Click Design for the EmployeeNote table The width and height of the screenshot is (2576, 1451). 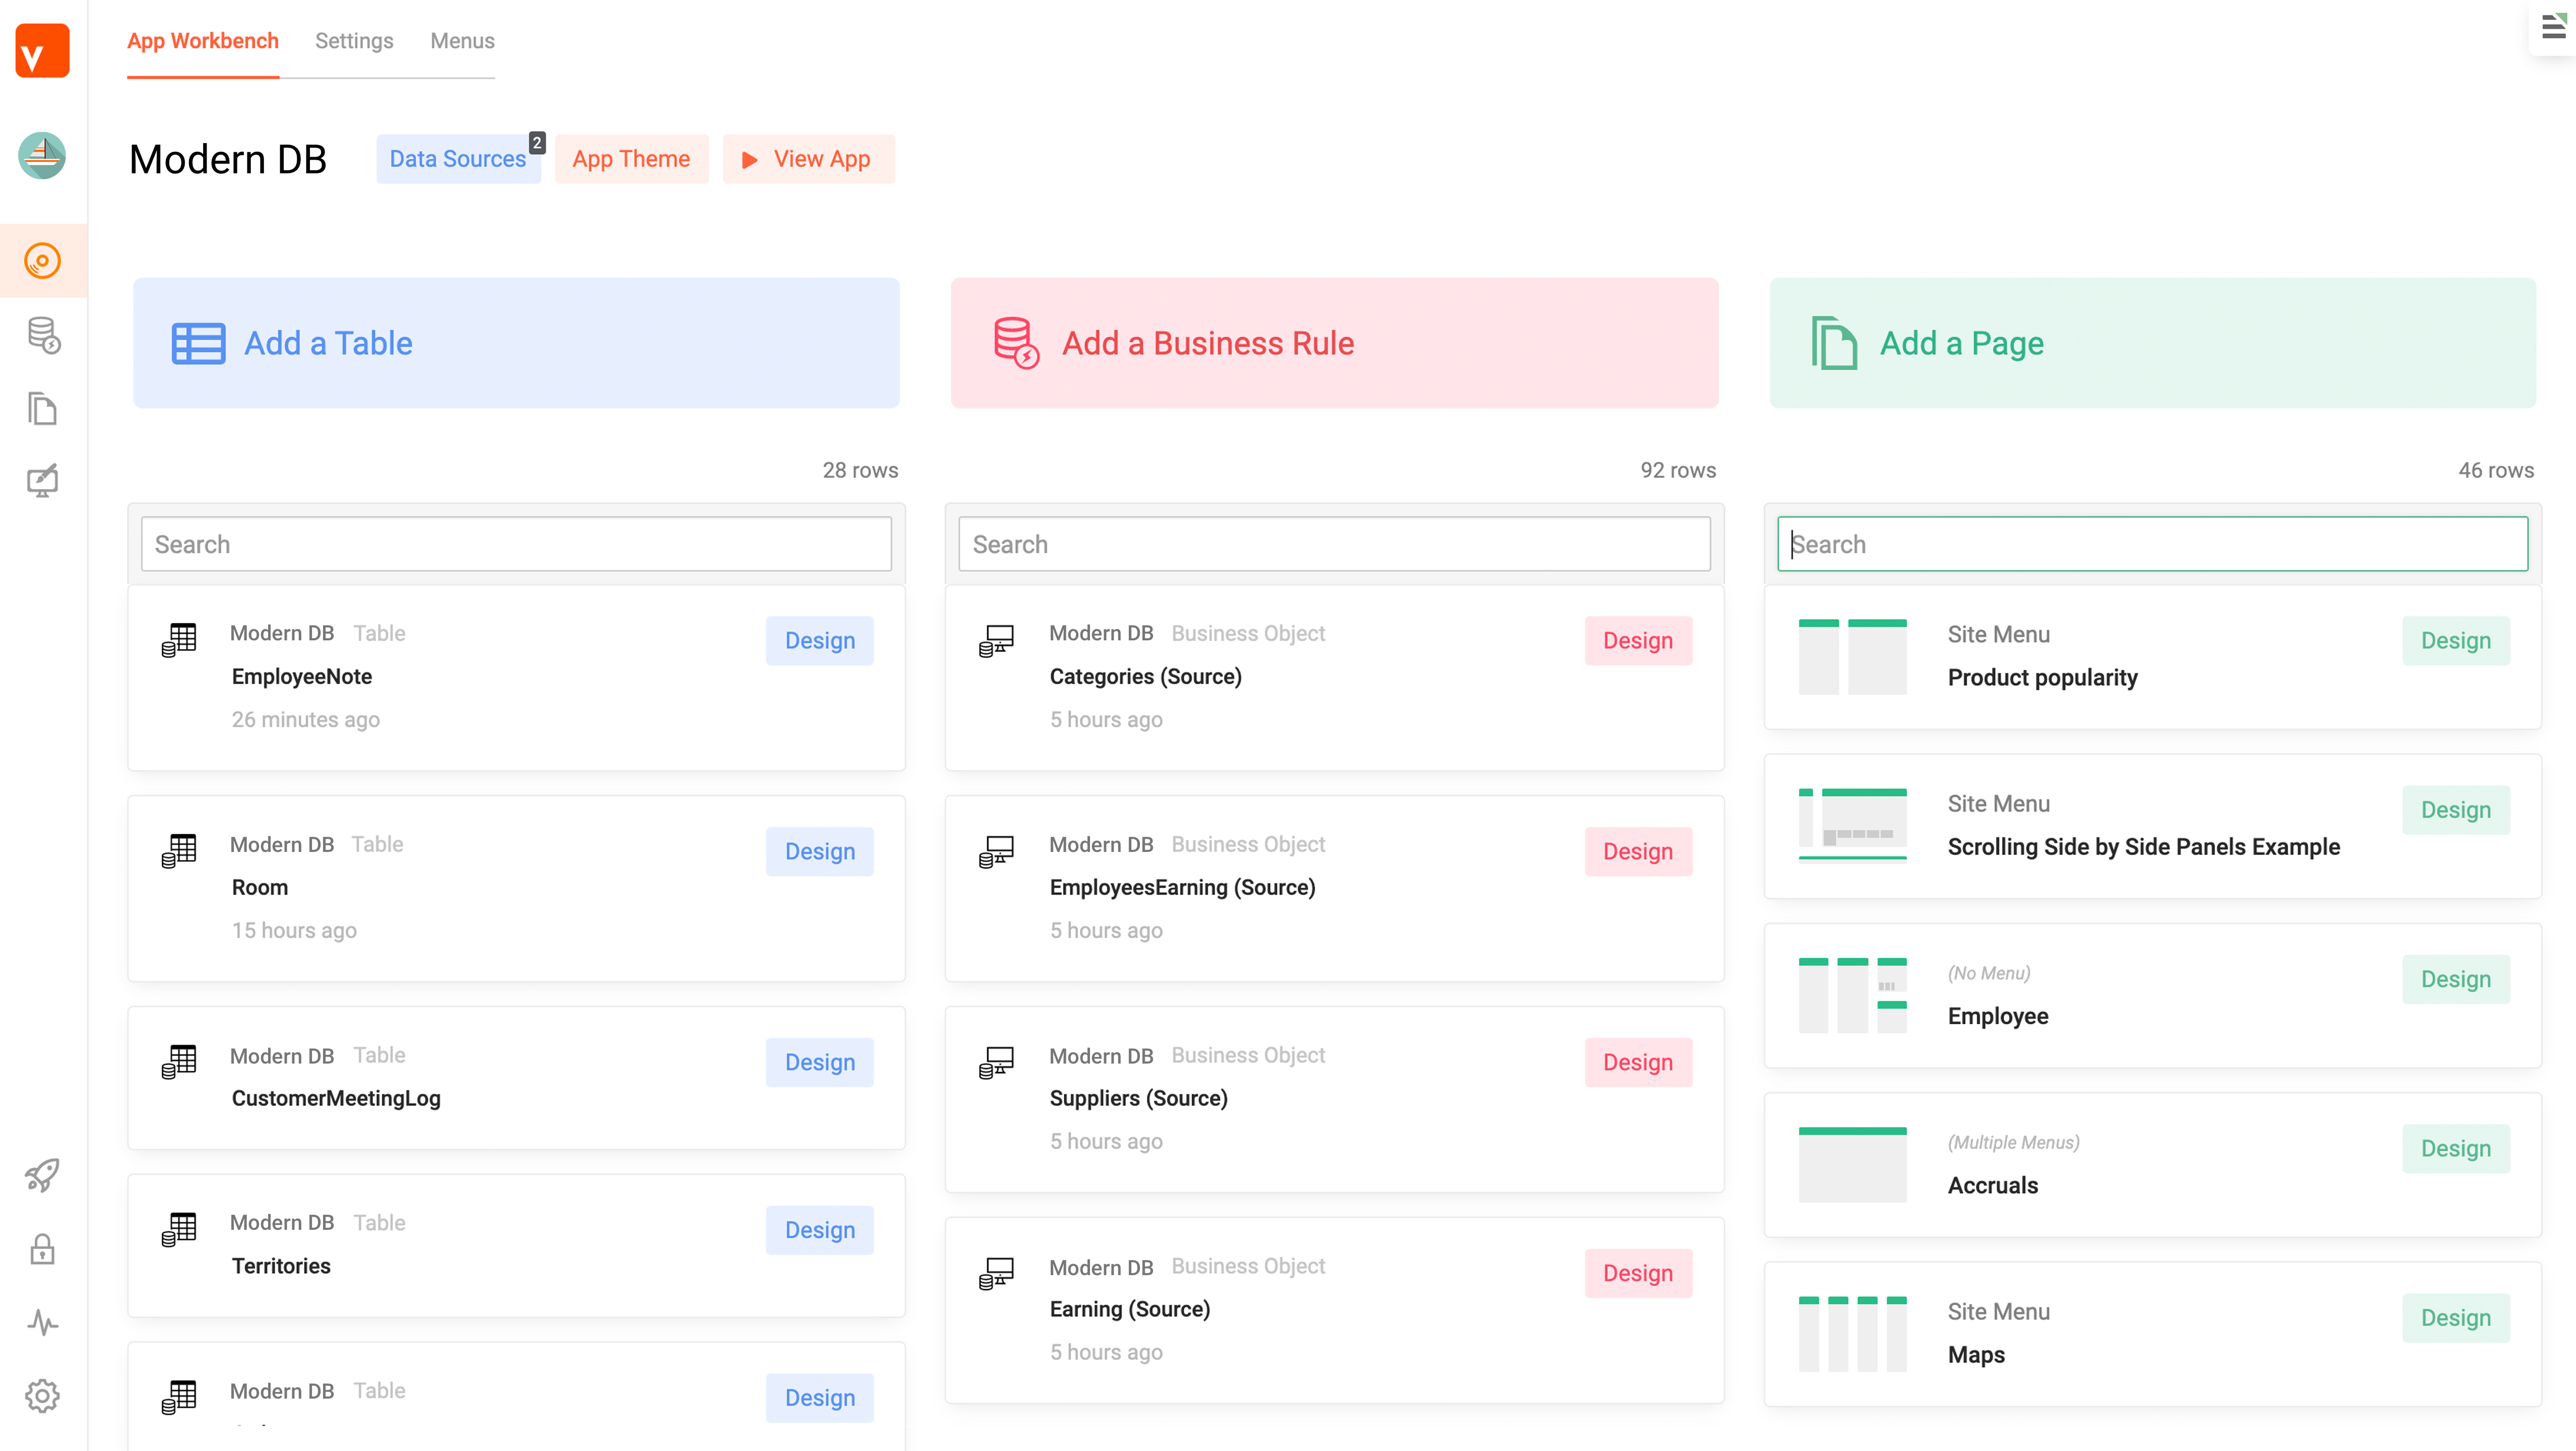819,641
